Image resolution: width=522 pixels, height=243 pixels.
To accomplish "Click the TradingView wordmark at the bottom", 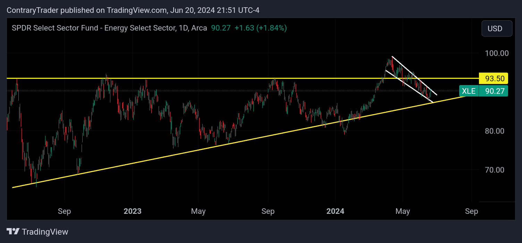I will click(45, 232).
